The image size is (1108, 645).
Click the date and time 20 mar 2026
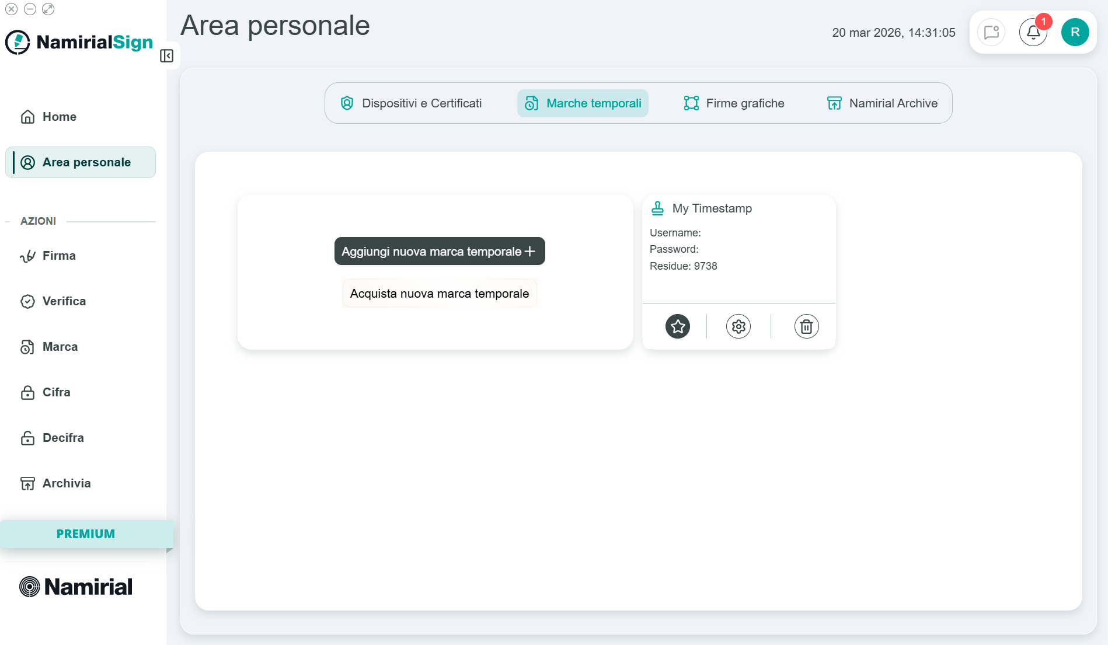point(894,33)
